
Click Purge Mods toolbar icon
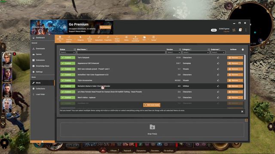[x=108, y=38]
